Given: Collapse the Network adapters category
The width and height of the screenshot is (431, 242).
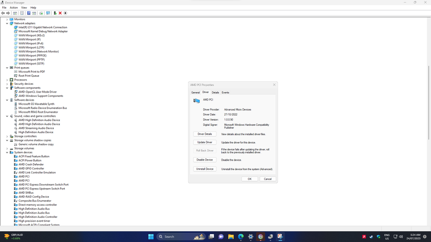Looking at the screenshot, I should [x=7, y=23].
